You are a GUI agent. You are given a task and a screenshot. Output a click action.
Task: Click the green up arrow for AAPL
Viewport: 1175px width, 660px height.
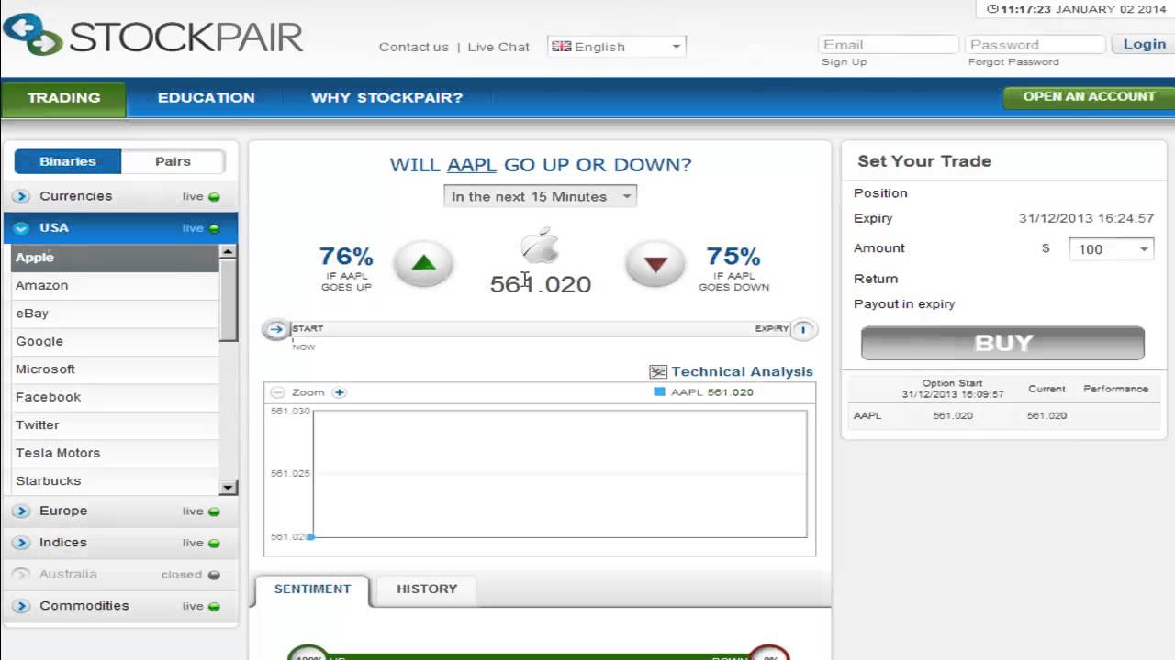[423, 264]
